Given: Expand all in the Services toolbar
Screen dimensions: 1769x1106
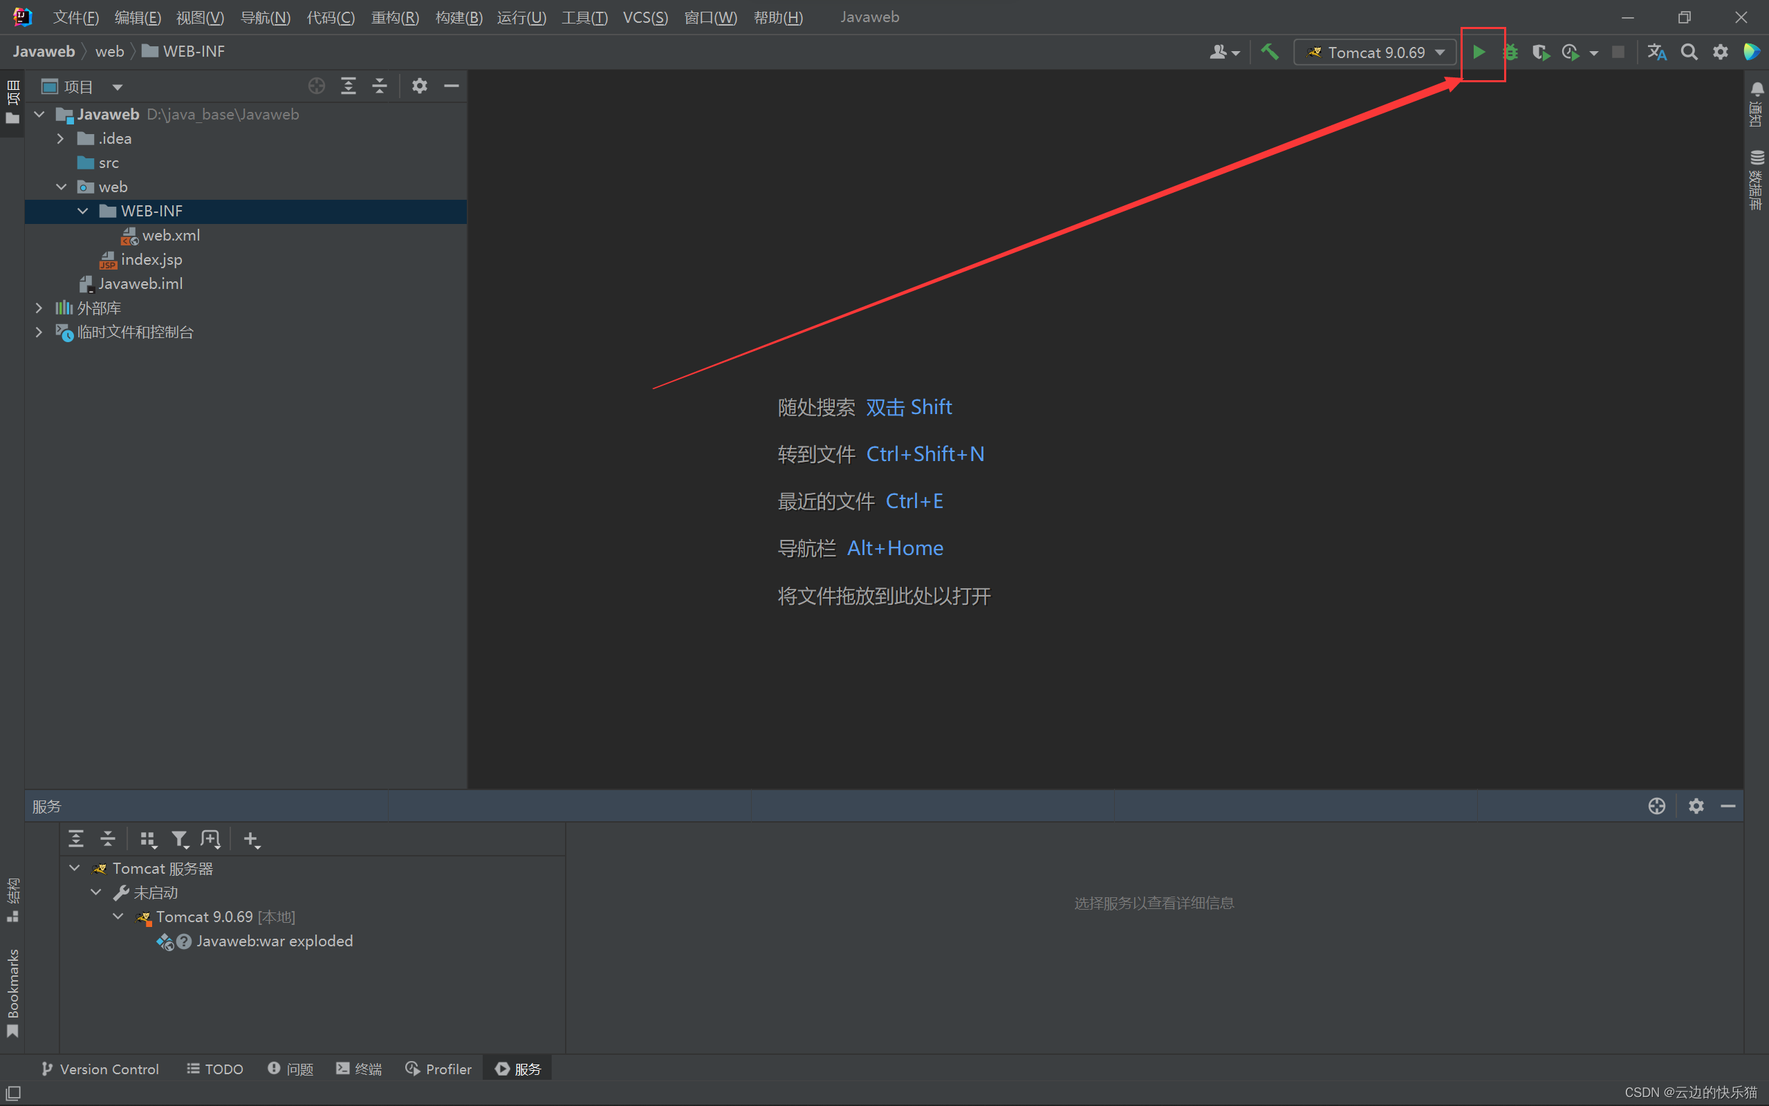Looking at the screenshot, I should pos(76,839).
